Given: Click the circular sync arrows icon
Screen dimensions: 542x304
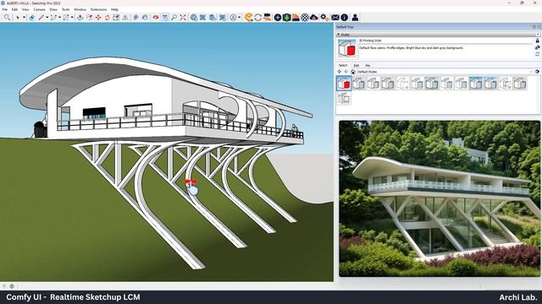Looking at the screenshot, I should coord(257,17).
